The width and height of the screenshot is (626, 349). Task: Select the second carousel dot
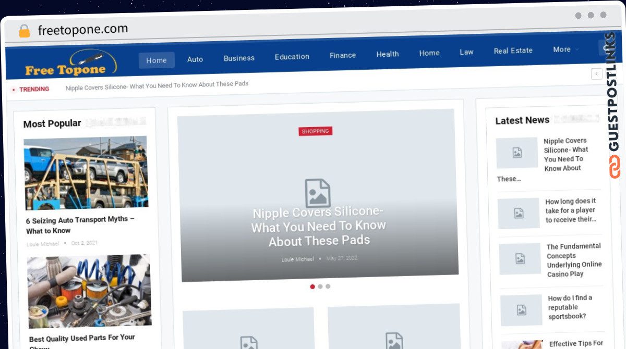pos(320,286)
